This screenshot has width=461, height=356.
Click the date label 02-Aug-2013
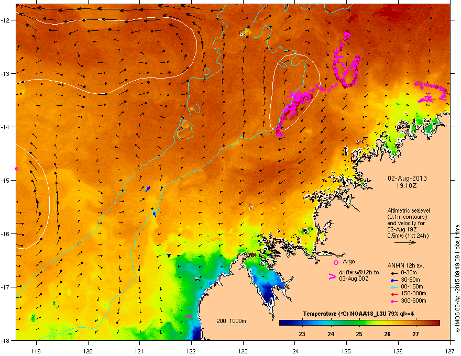pyautogui.click(x=407, y=179)
